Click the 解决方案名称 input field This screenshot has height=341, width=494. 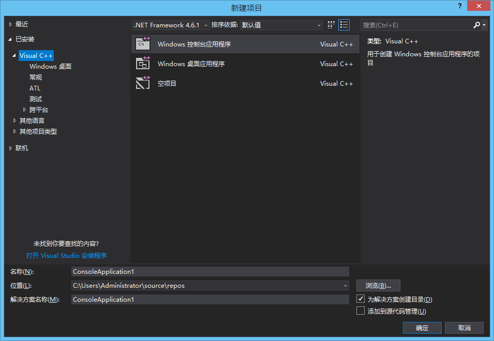210,300
